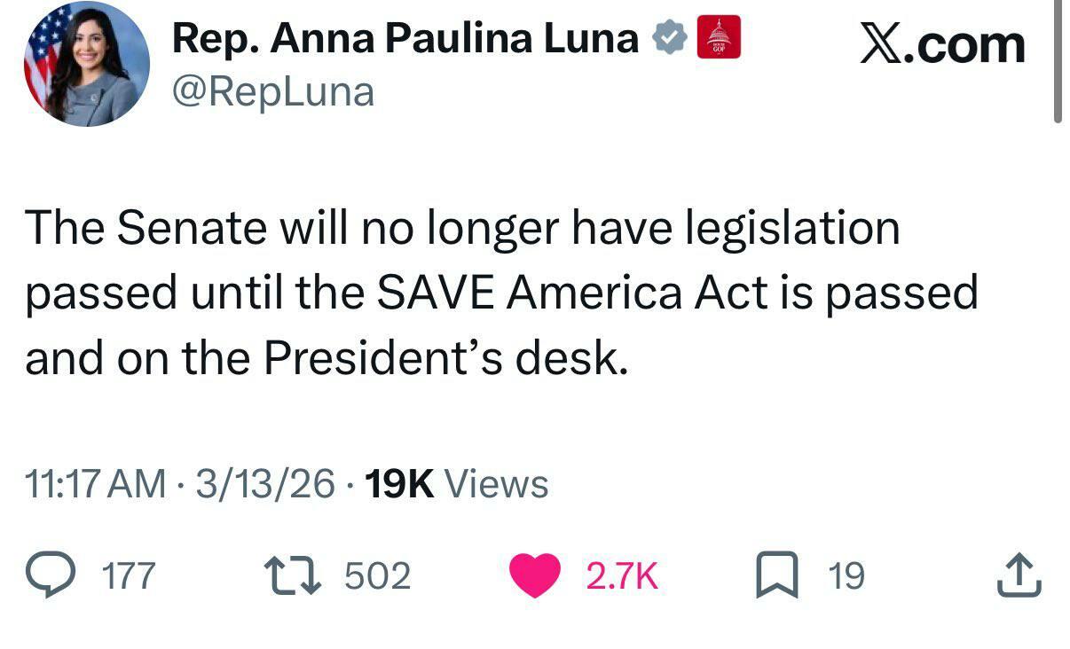This screenshot has height=649, width=1070.
Task: View the 177 replies count
Action: pyautogui.click(x=130, y=576)
